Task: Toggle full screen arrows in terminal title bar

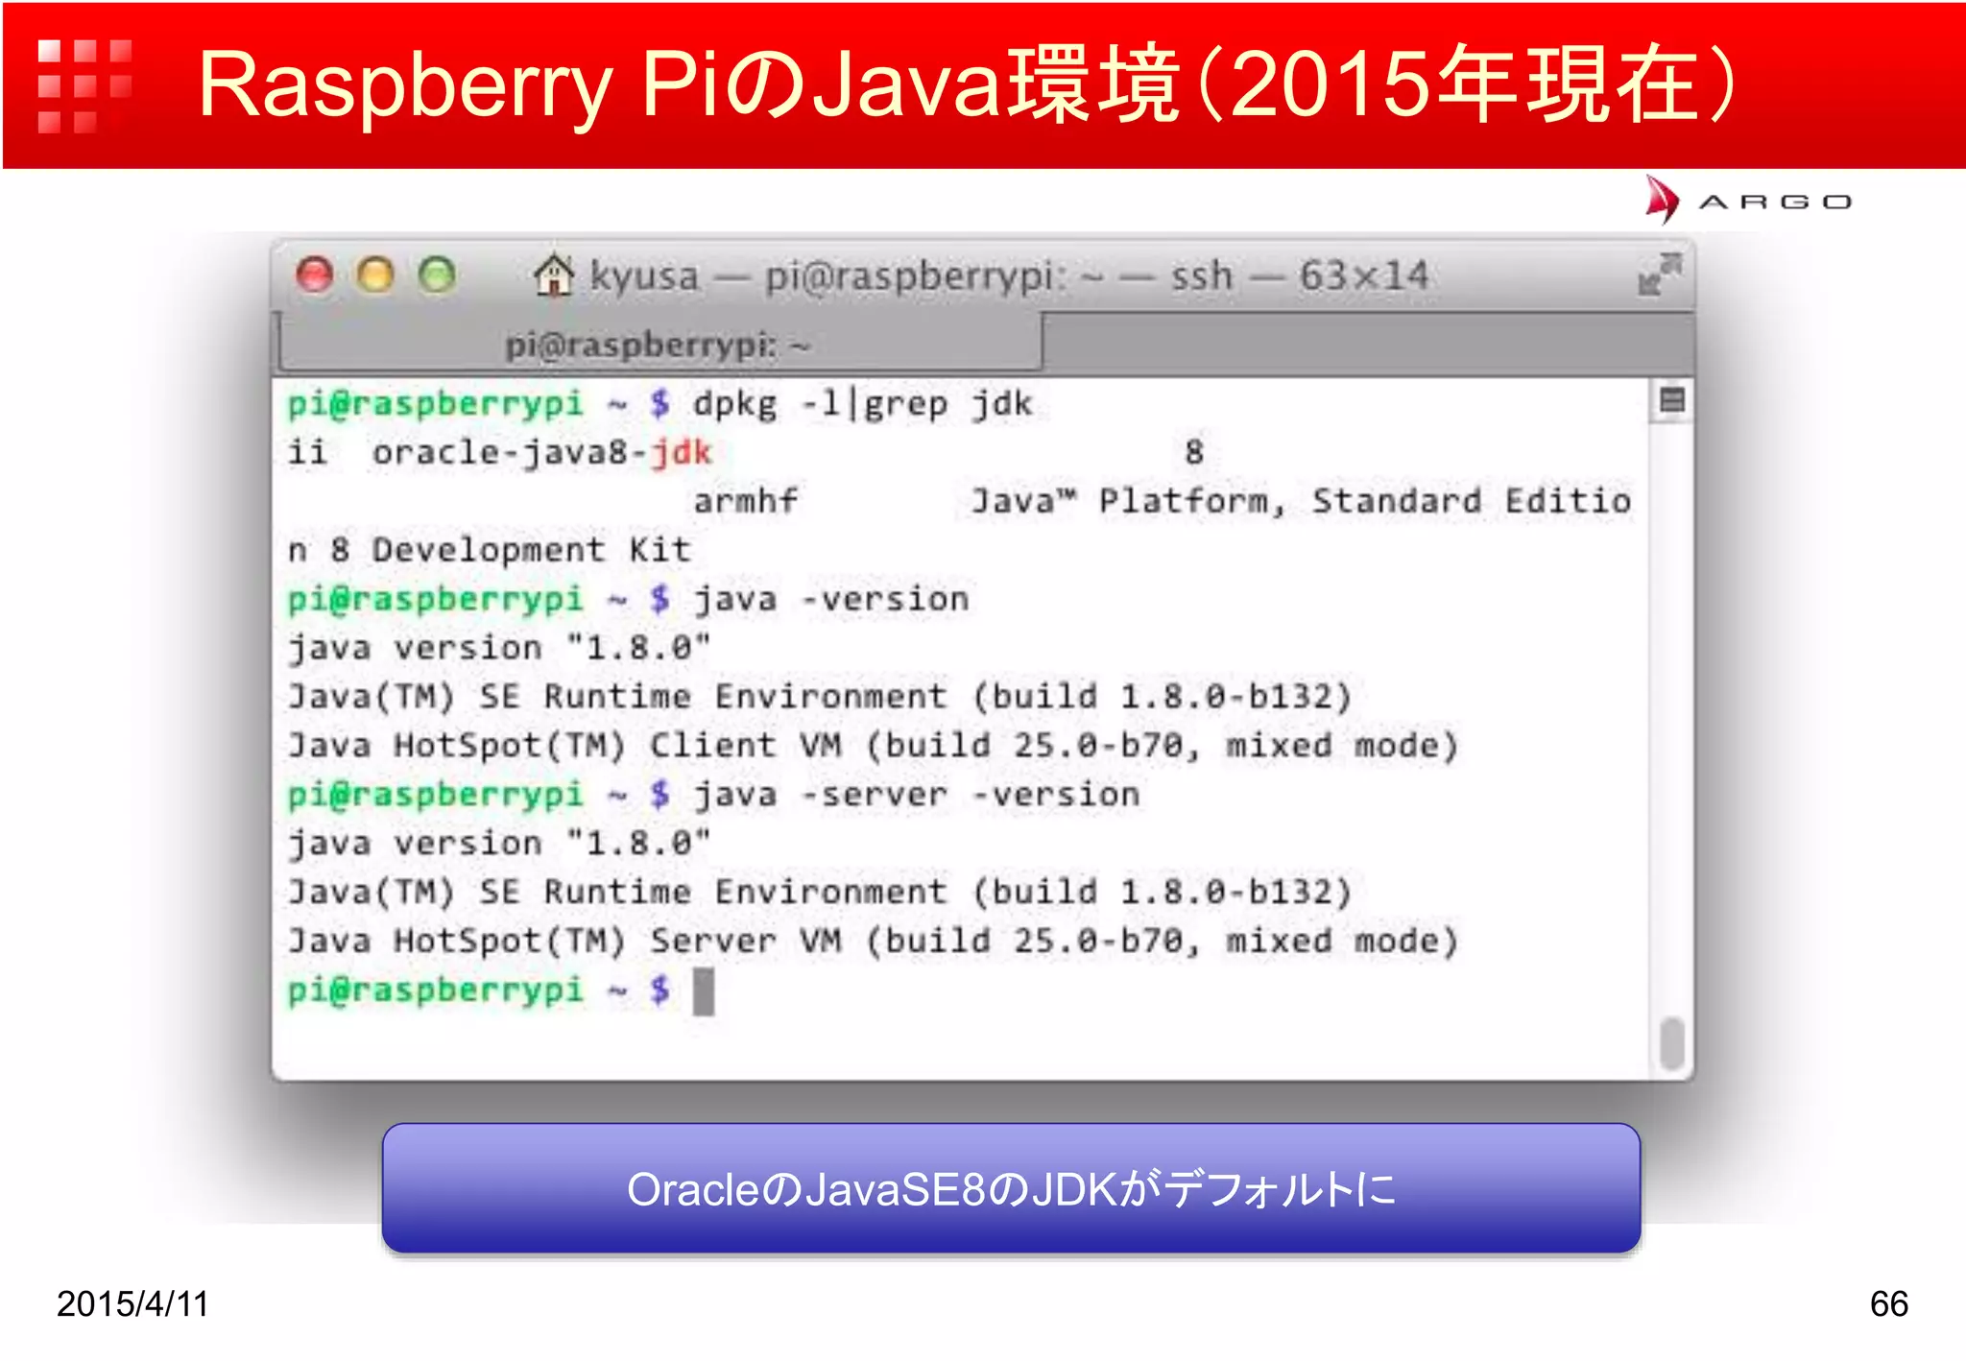Action: point(1660,275)
